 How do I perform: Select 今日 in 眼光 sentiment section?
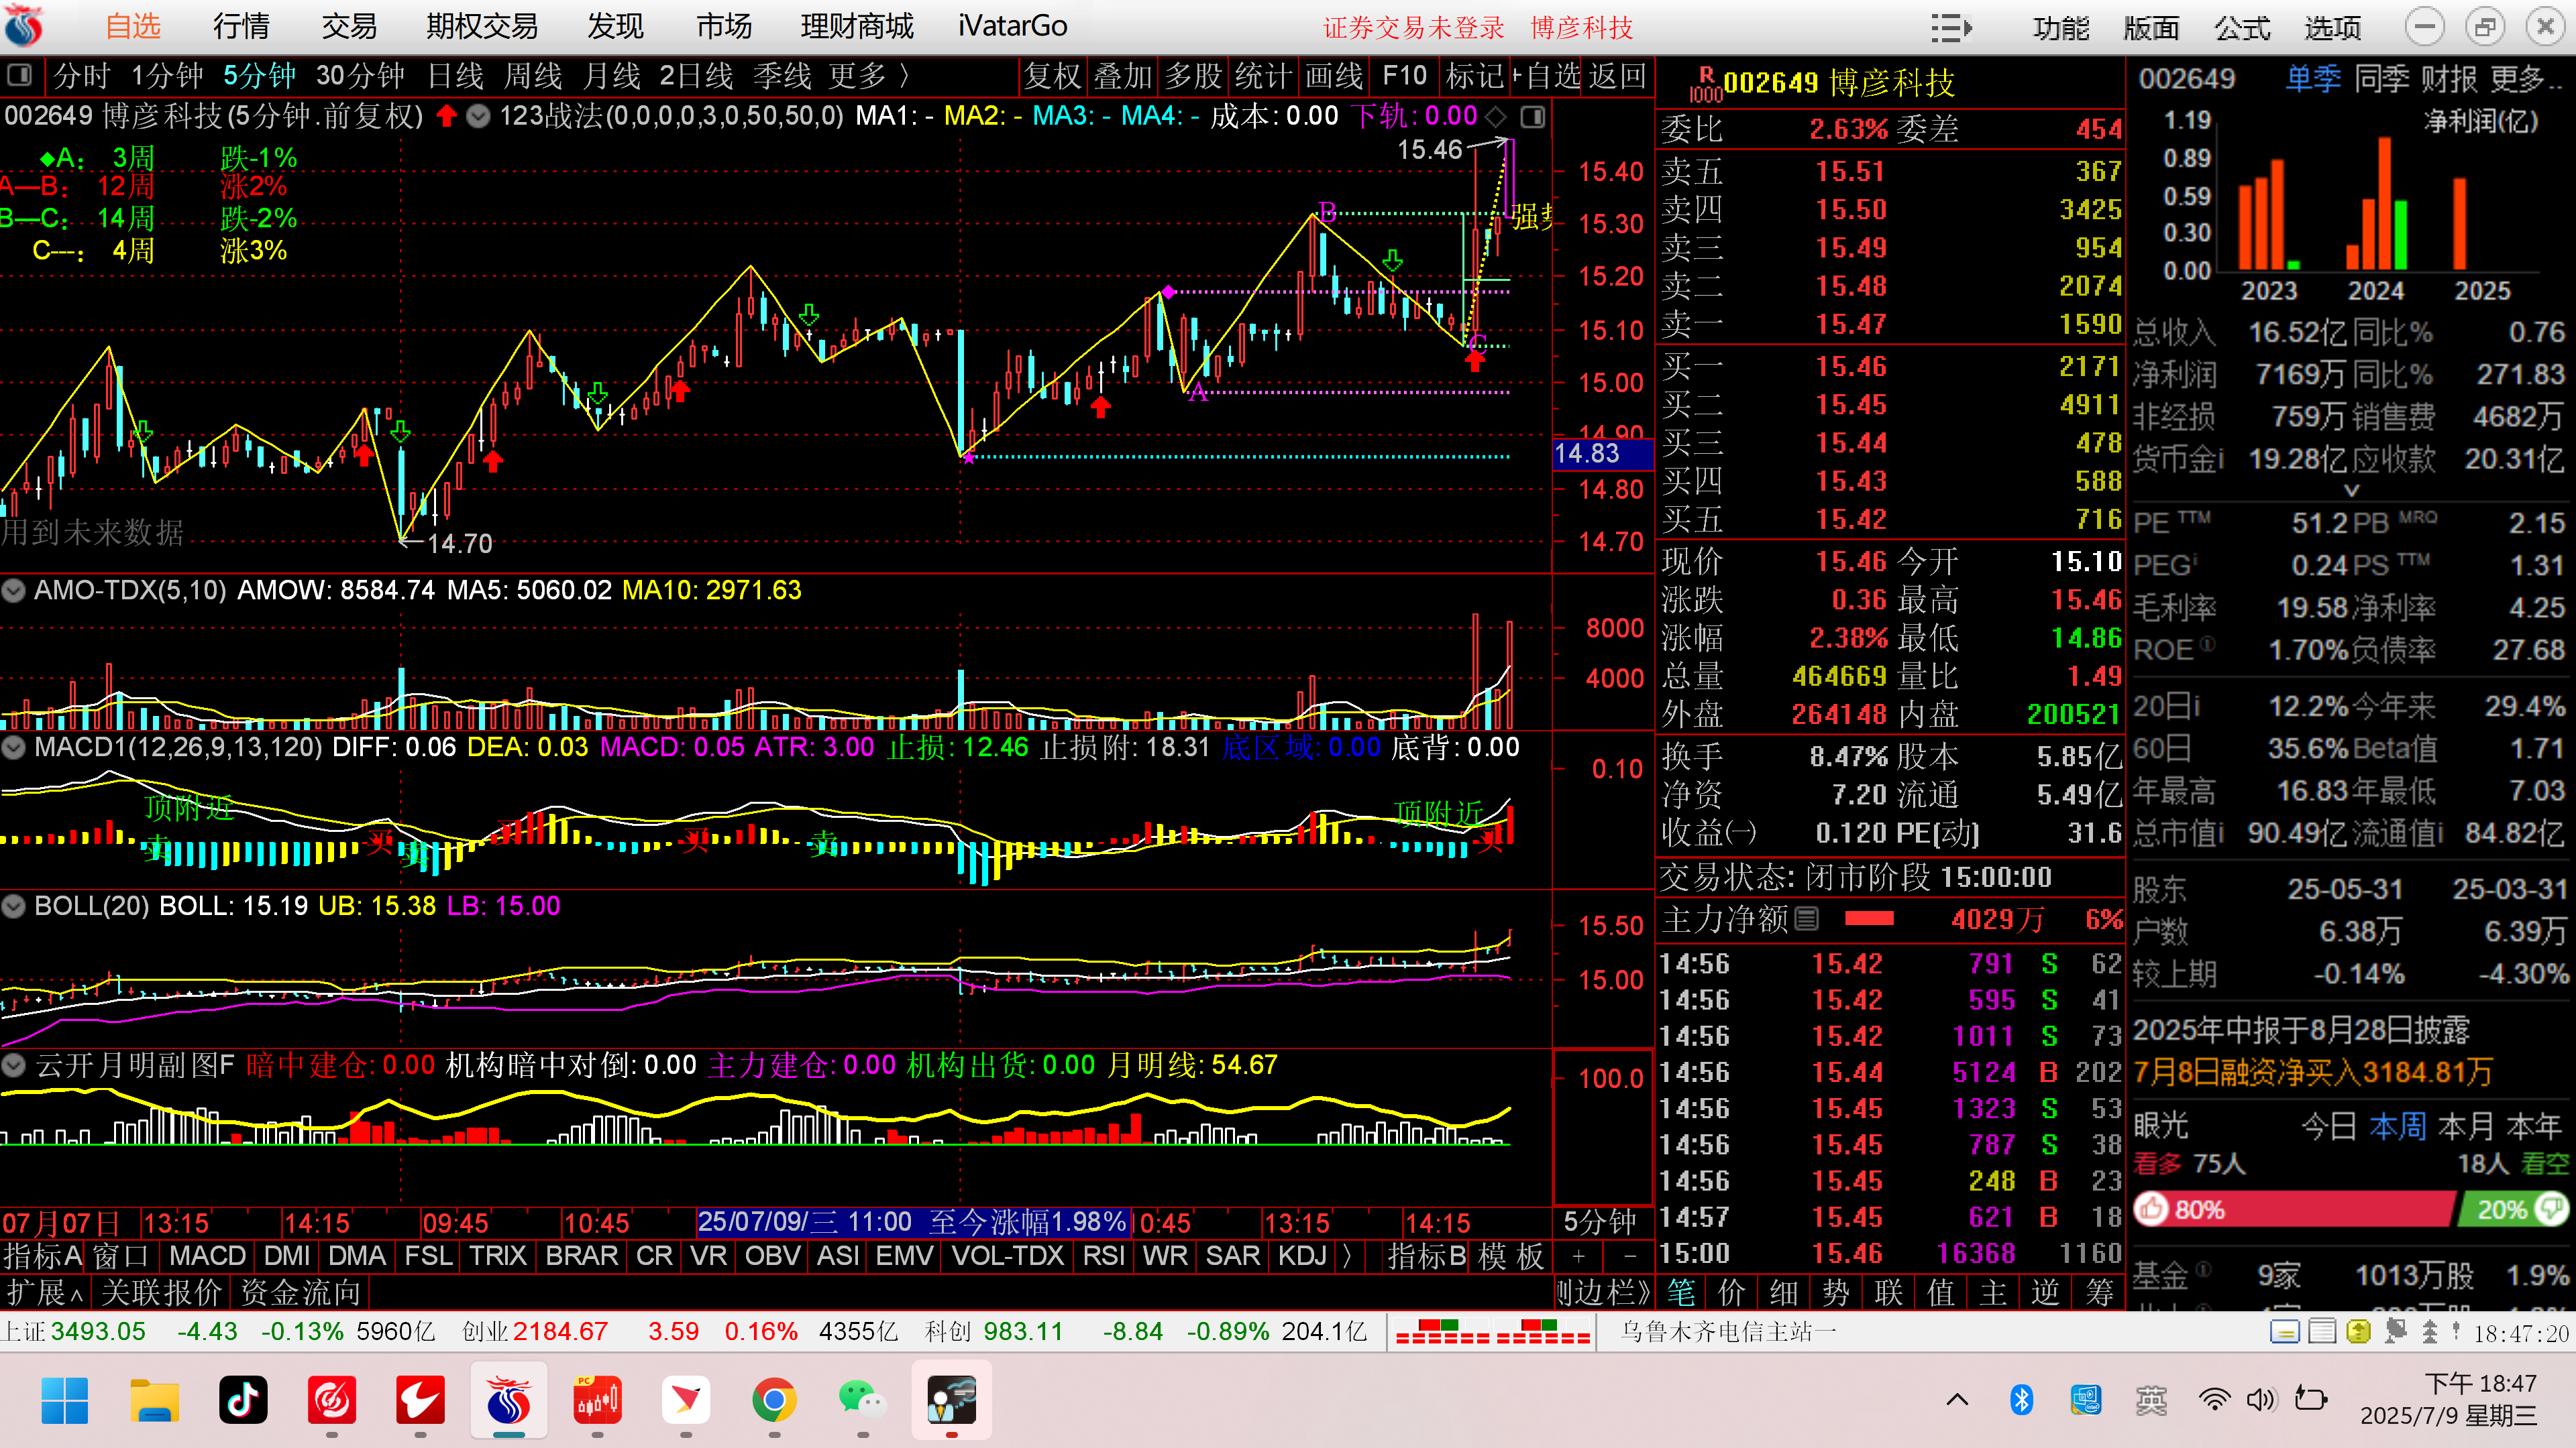(x=2329, y=1126)
